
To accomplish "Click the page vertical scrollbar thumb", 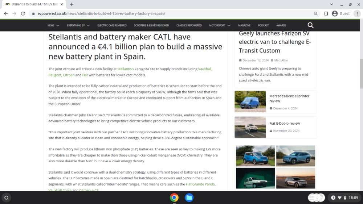I will [362, 74].
